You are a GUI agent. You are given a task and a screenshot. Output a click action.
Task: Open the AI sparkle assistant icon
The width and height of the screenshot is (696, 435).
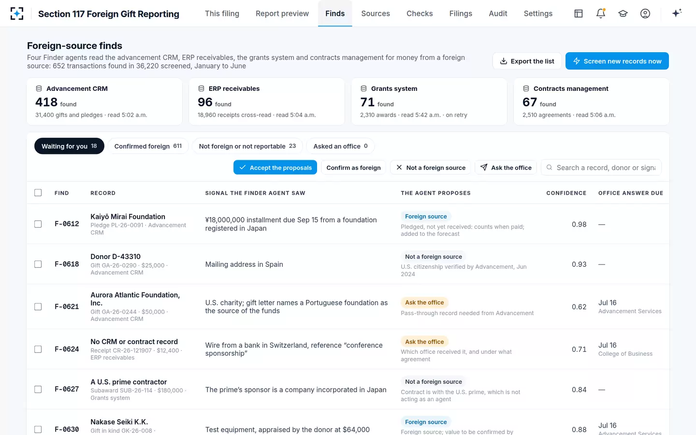[x=677, y=13]
